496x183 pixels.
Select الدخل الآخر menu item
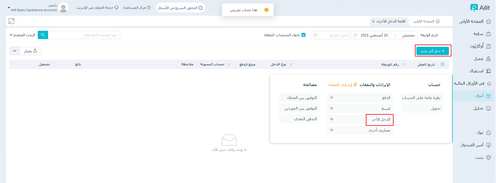(381, 119)
